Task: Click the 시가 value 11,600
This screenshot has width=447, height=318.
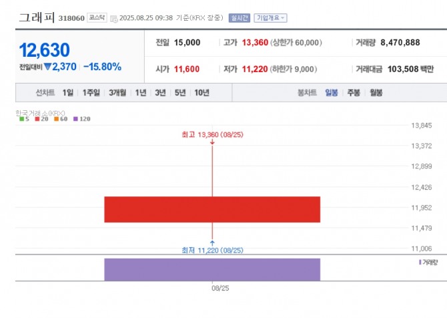Action: tap(187, 69)
